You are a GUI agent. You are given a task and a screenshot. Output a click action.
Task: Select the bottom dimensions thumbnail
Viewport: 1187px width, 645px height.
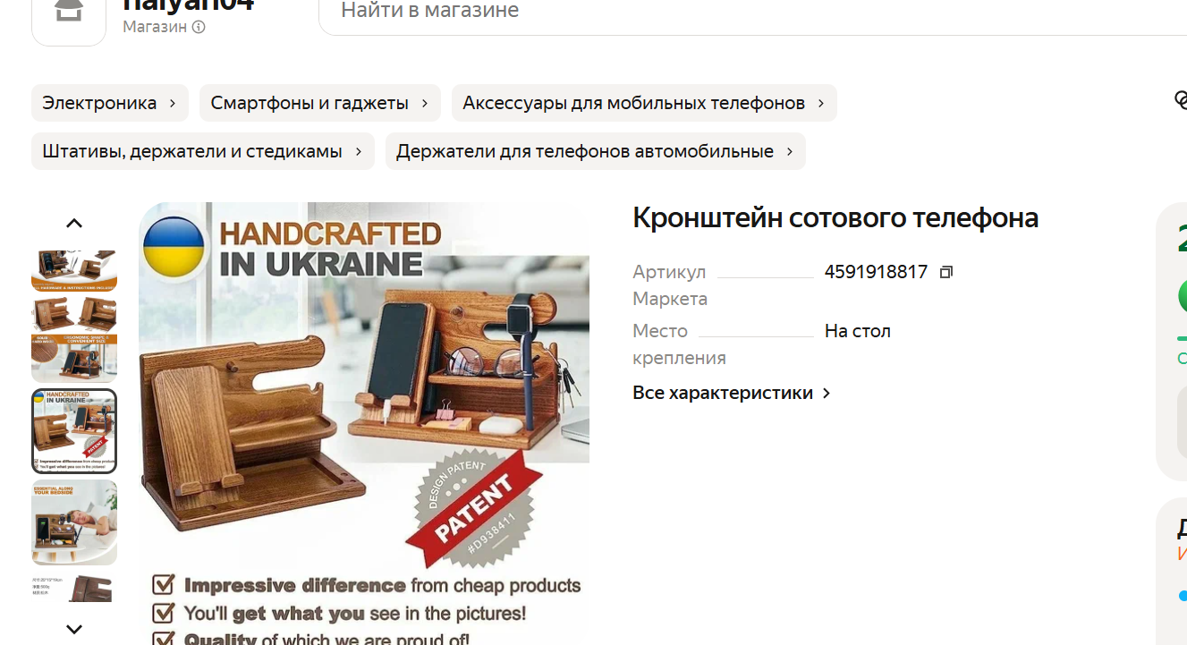click(x=74, y=587)
